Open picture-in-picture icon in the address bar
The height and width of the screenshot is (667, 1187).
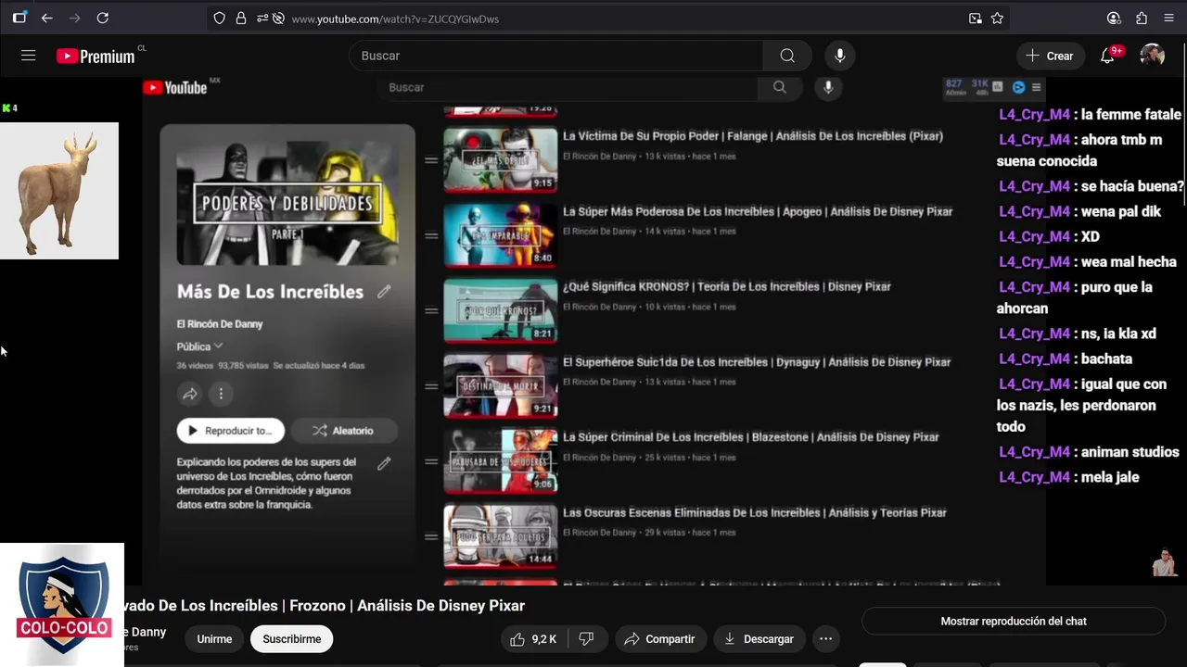click(975, 19)
